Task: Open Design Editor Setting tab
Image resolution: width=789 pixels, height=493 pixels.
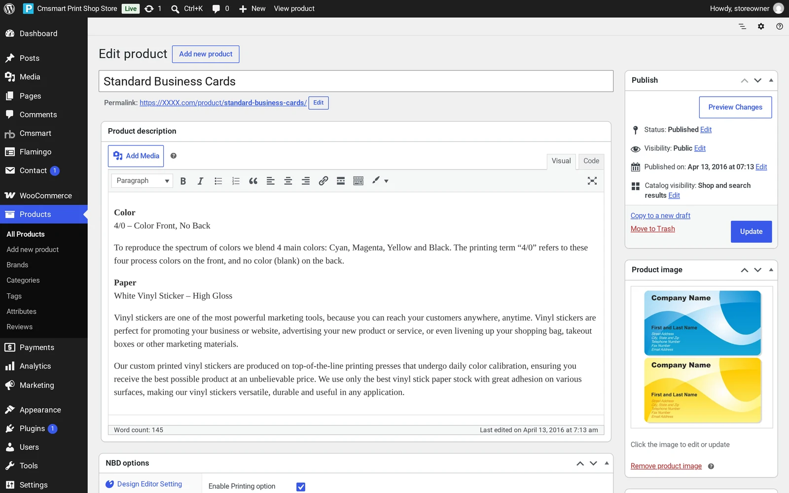Action: (149, 484)
